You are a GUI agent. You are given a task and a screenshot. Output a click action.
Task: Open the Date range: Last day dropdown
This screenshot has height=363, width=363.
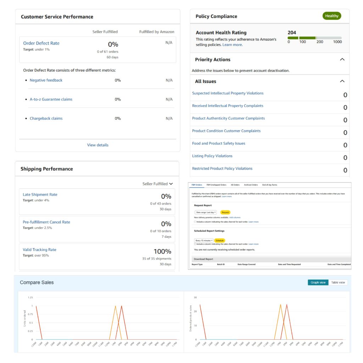pyautogui.click(x=206, y=212)
